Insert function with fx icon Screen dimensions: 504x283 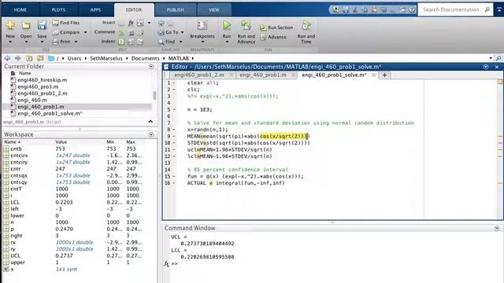131,23
